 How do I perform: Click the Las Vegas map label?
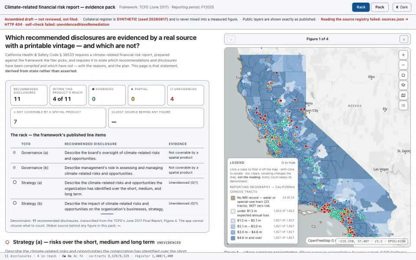point(381,169)
